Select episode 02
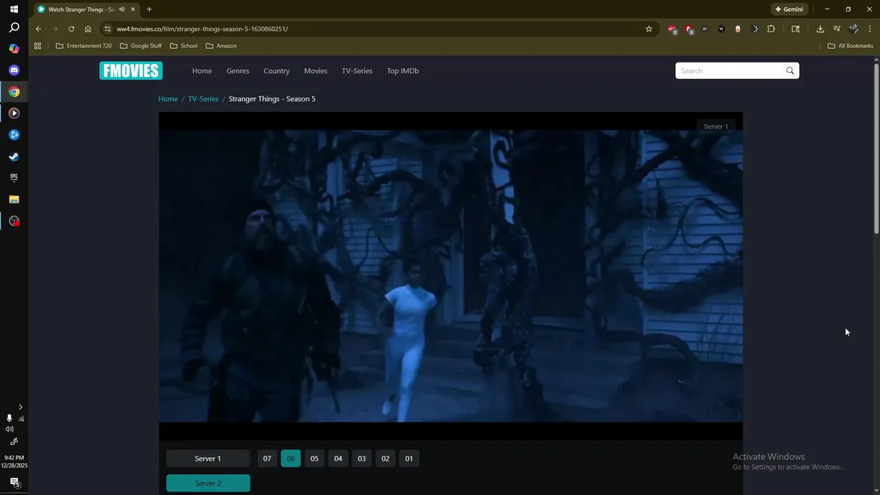 point(385,459)
